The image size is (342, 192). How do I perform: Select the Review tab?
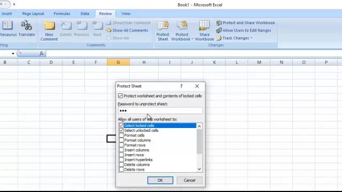[105, 14]
